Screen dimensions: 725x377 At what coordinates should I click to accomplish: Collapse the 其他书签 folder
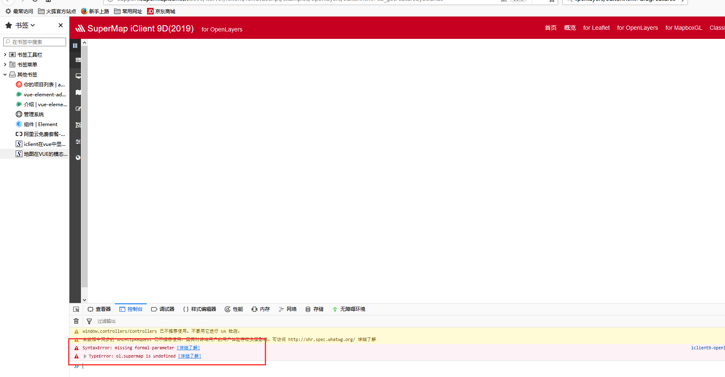pyautogui.click(x=5, y=74)
